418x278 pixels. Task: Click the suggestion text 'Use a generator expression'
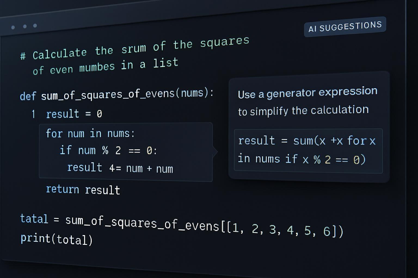[308, 93]
